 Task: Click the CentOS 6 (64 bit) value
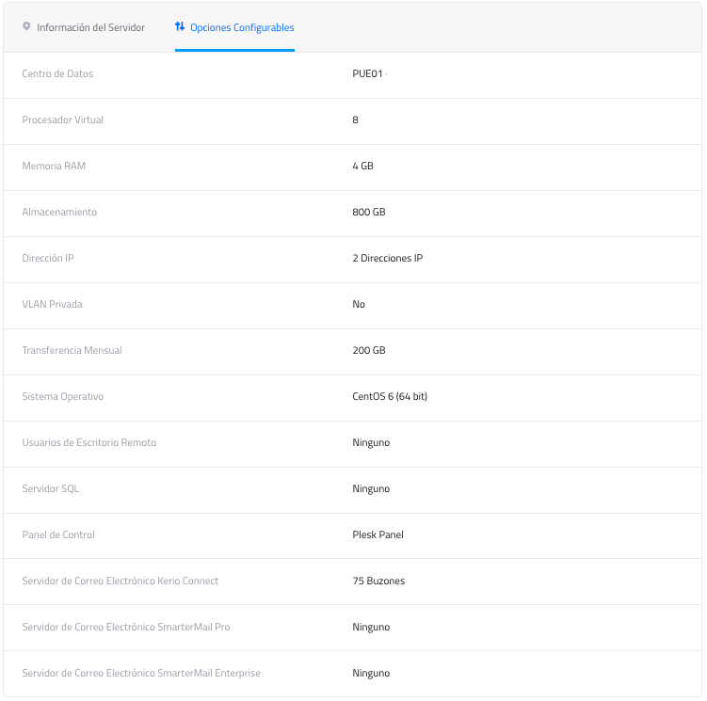tap(389, 396)
